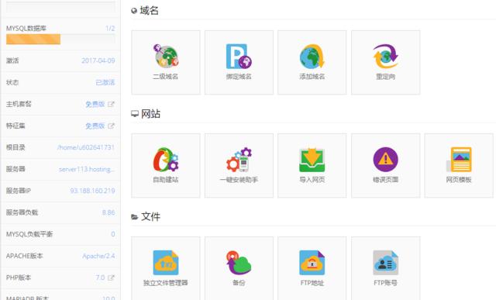Screen dimensions: 496x300
Task: Click the 域名 section heading
Action: point(149,11)
